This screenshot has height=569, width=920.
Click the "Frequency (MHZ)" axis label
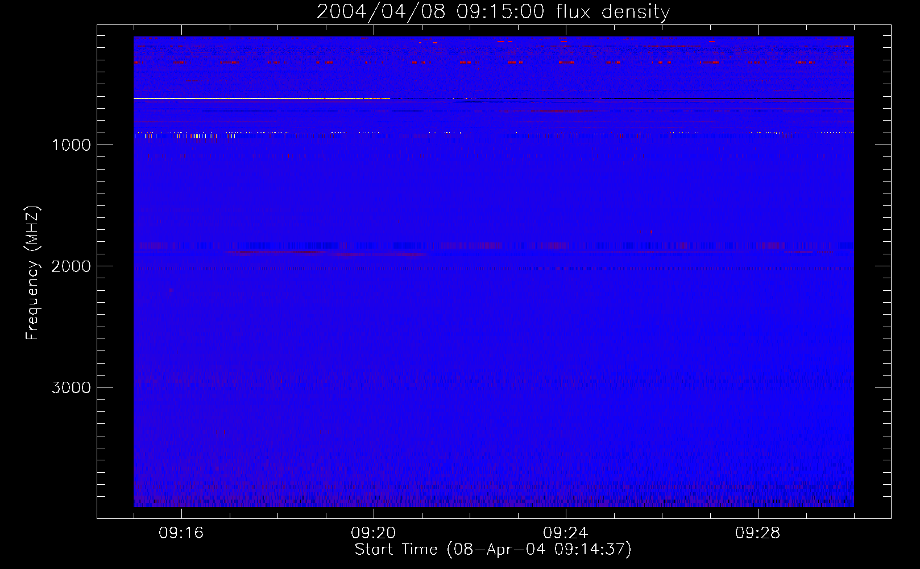pos(32,273)
